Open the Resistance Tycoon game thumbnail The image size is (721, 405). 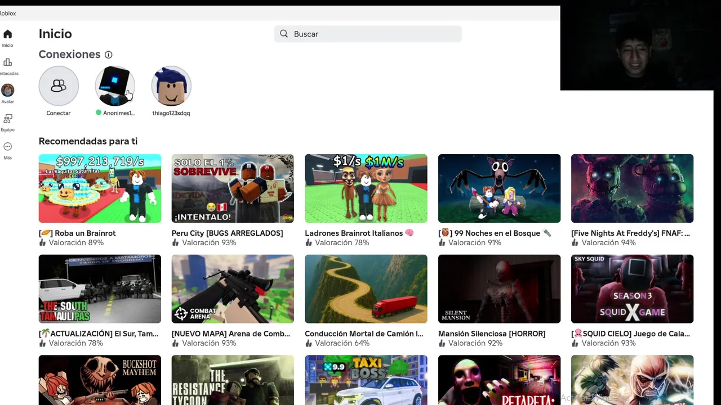pyautogui.click(x=233, y=380)
